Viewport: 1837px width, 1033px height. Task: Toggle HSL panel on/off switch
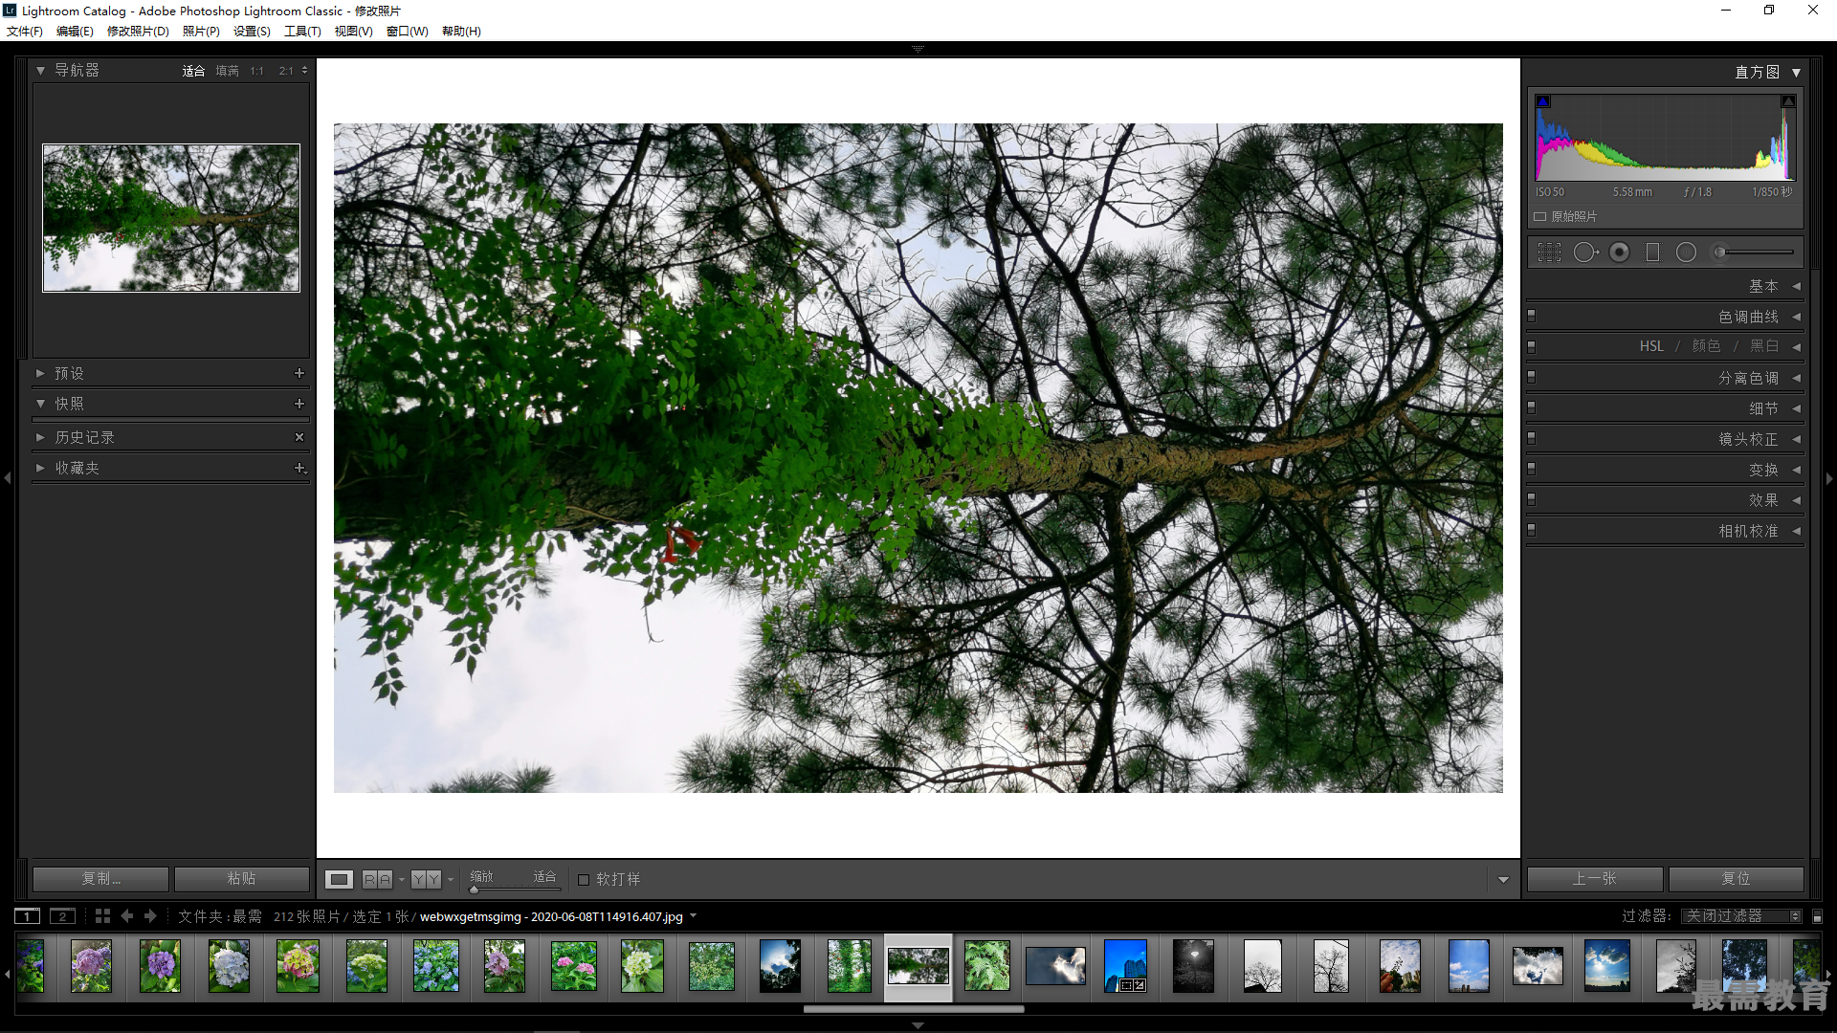coord(1532,346)
